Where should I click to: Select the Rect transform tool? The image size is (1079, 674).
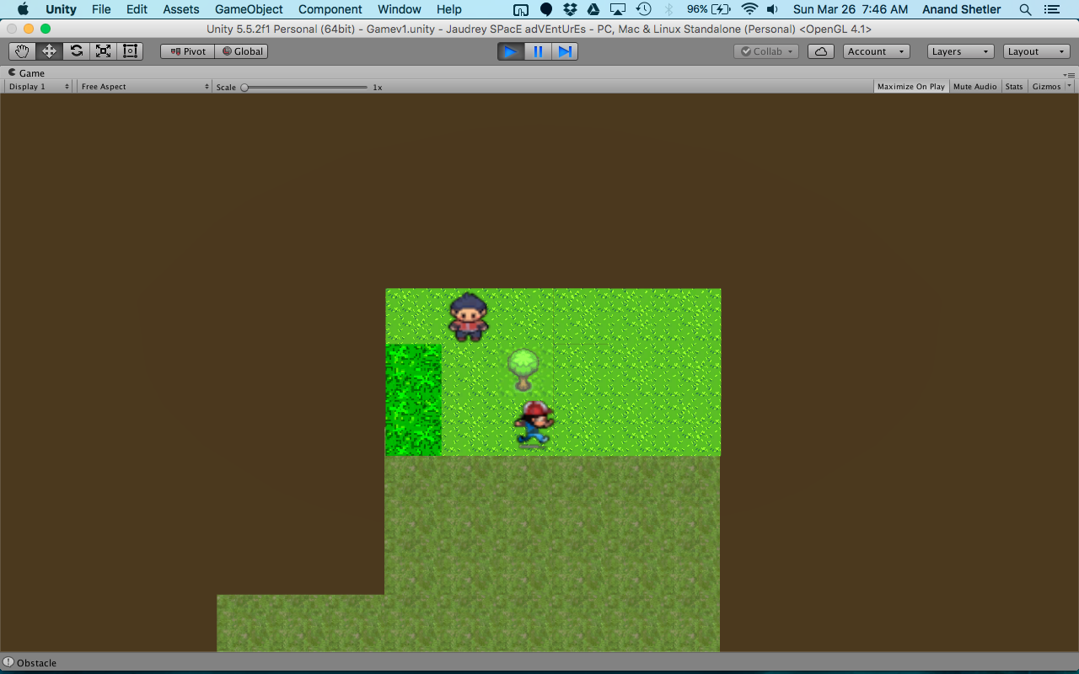tap(130, 51)
